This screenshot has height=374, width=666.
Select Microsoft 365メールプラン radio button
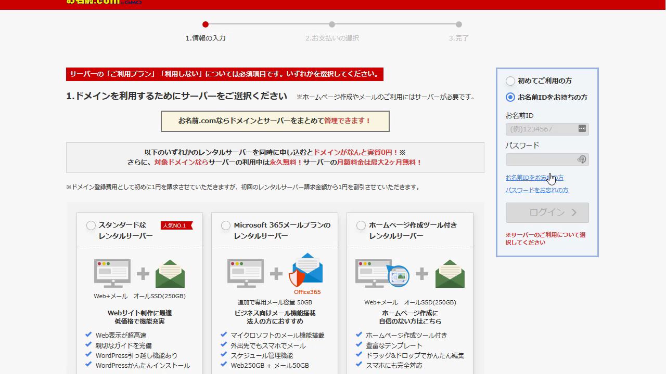pos(226,225)
